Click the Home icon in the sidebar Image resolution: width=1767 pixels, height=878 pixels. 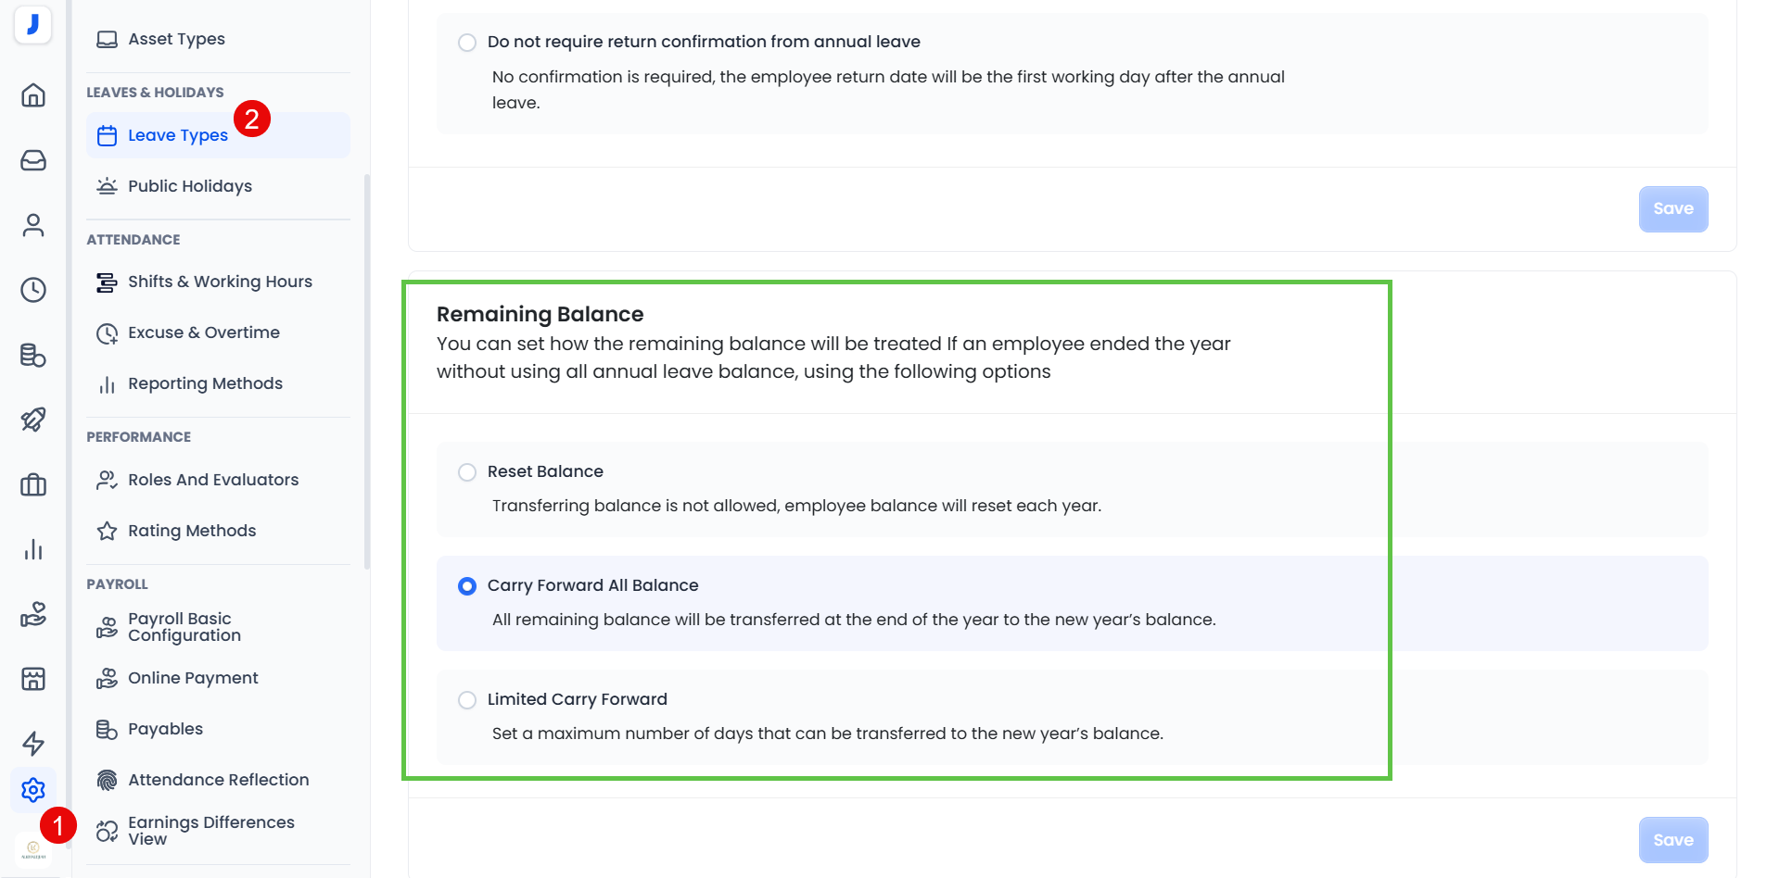point(33,95)
